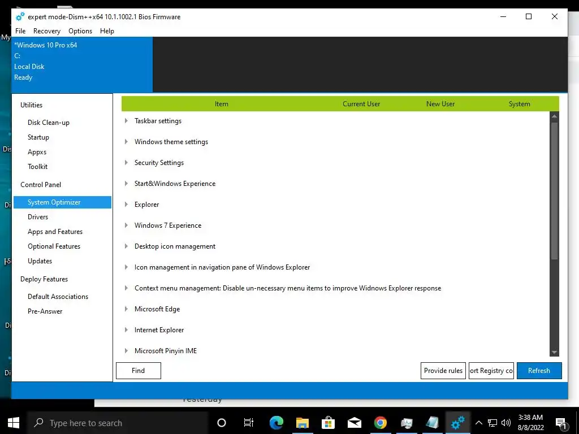Select System Optimizer in sidebar
This screenshot has height=434, width=579.
pos(62,202)
